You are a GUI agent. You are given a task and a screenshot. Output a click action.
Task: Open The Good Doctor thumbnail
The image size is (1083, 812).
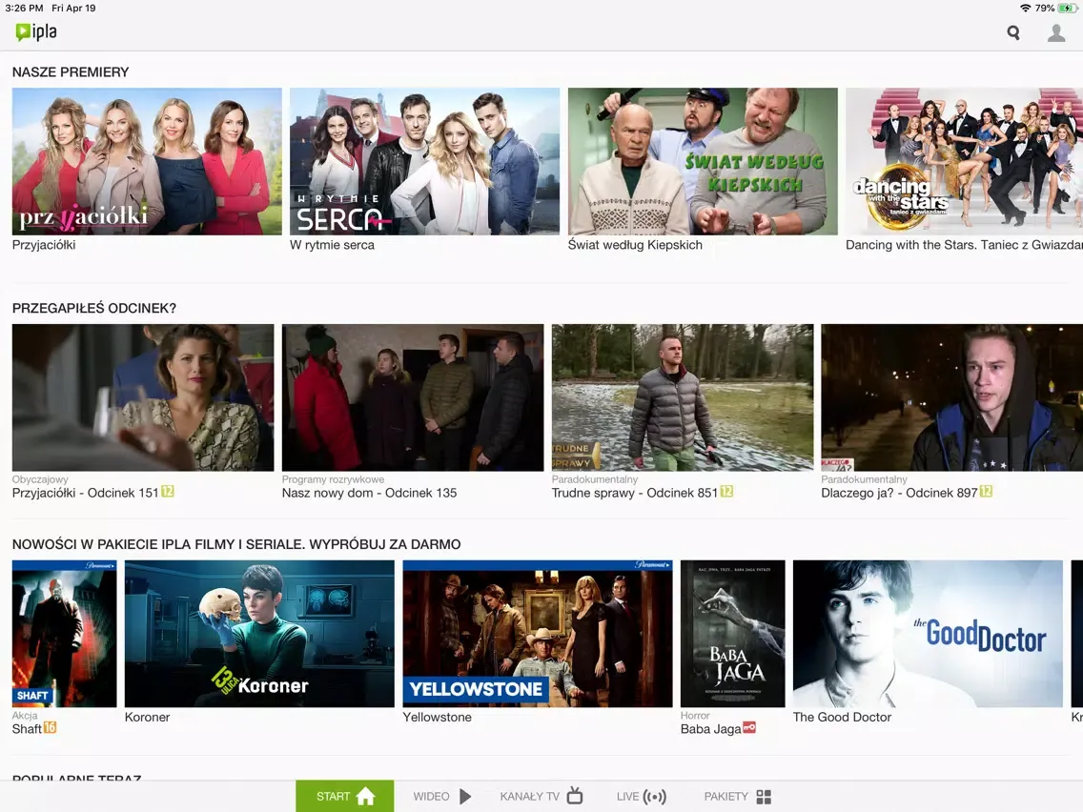928,634
